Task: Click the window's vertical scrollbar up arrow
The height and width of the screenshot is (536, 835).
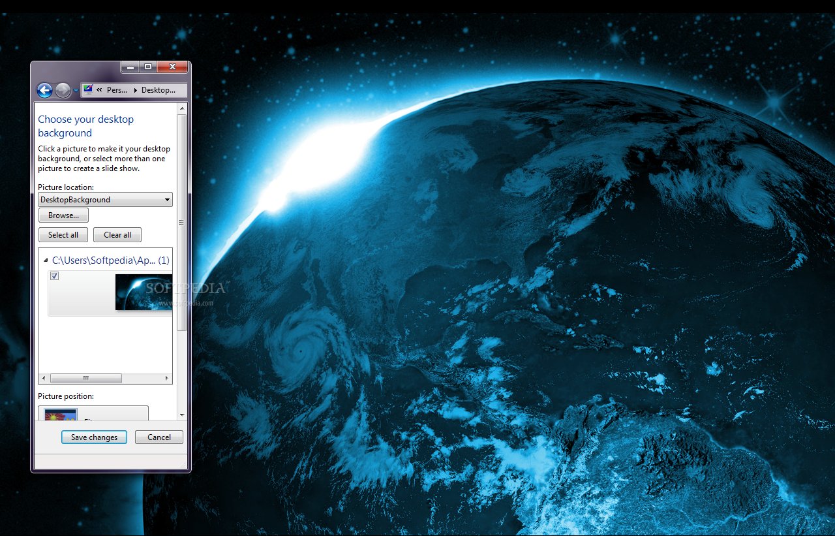Action: click(x=181, y=108)
